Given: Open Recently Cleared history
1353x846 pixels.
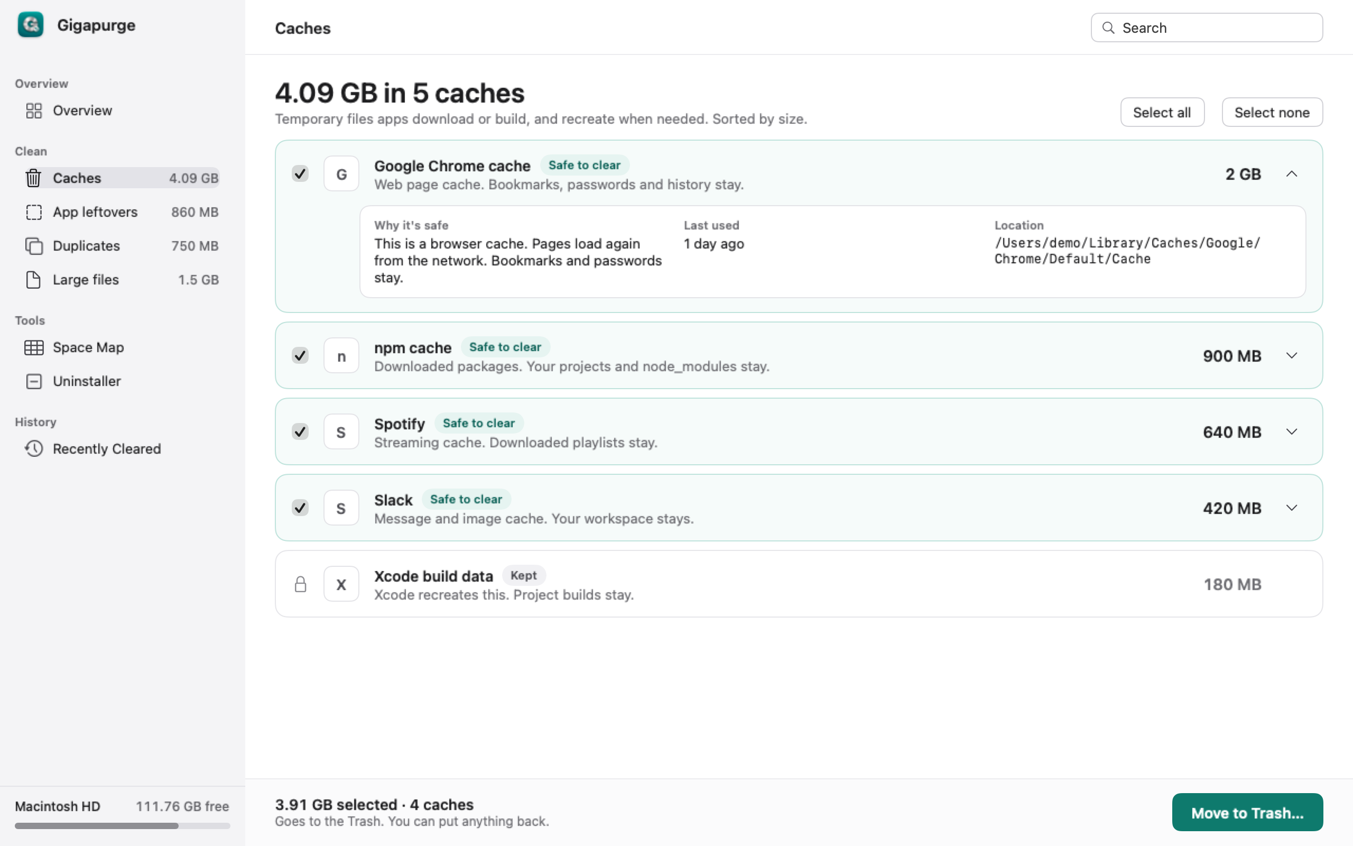Looking at the screenshot, I should [x=122, y=449].
